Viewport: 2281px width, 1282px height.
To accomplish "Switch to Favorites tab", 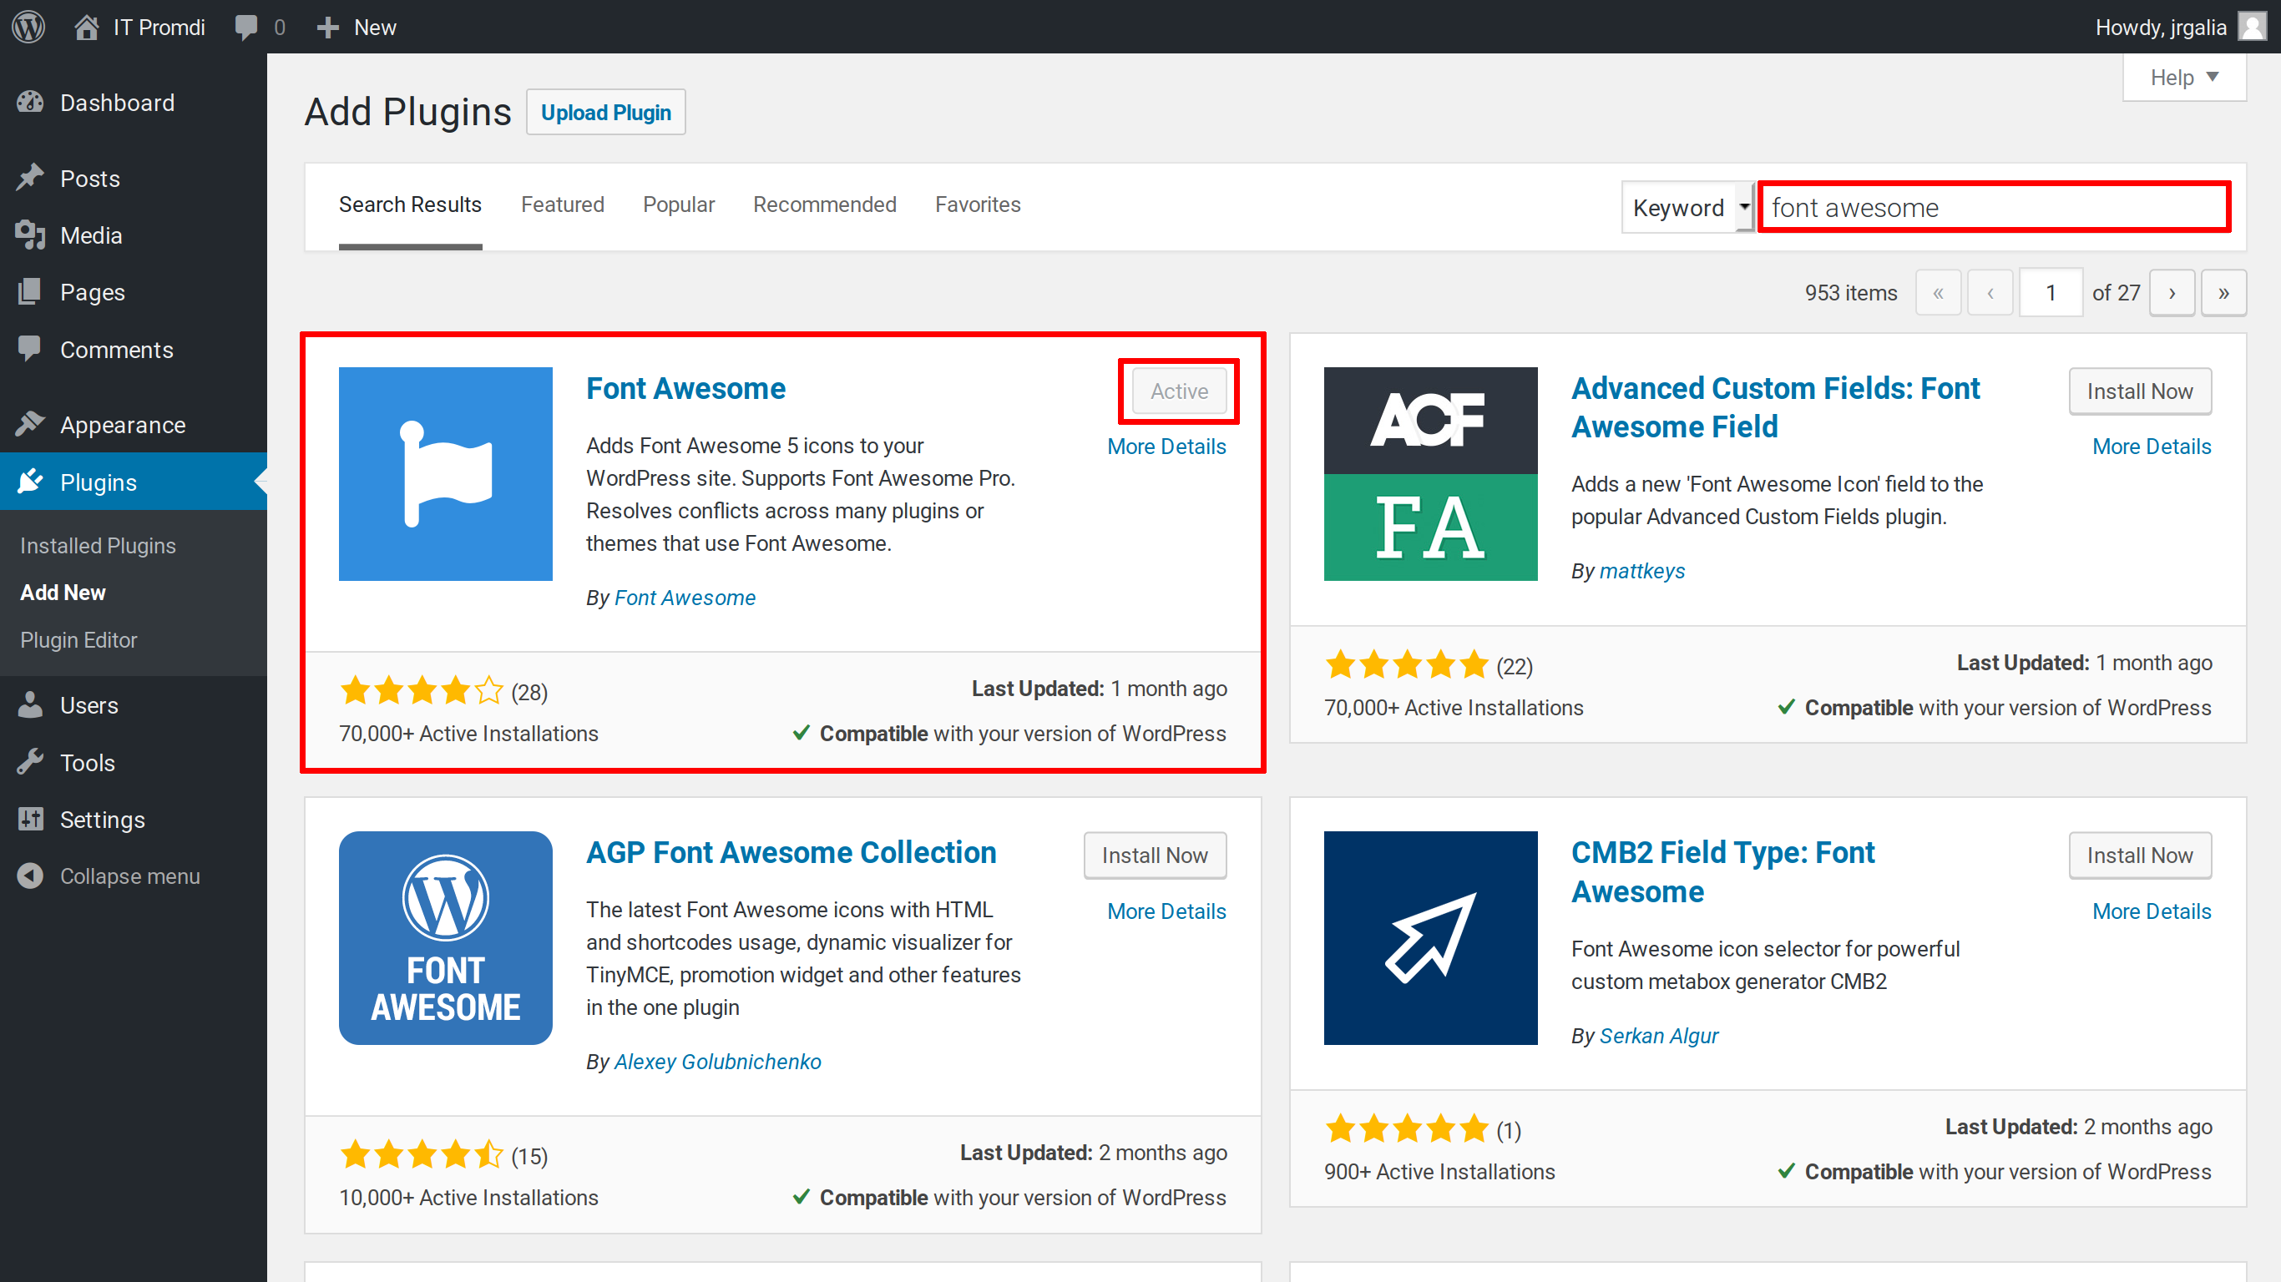I will [x=978, y=204].
